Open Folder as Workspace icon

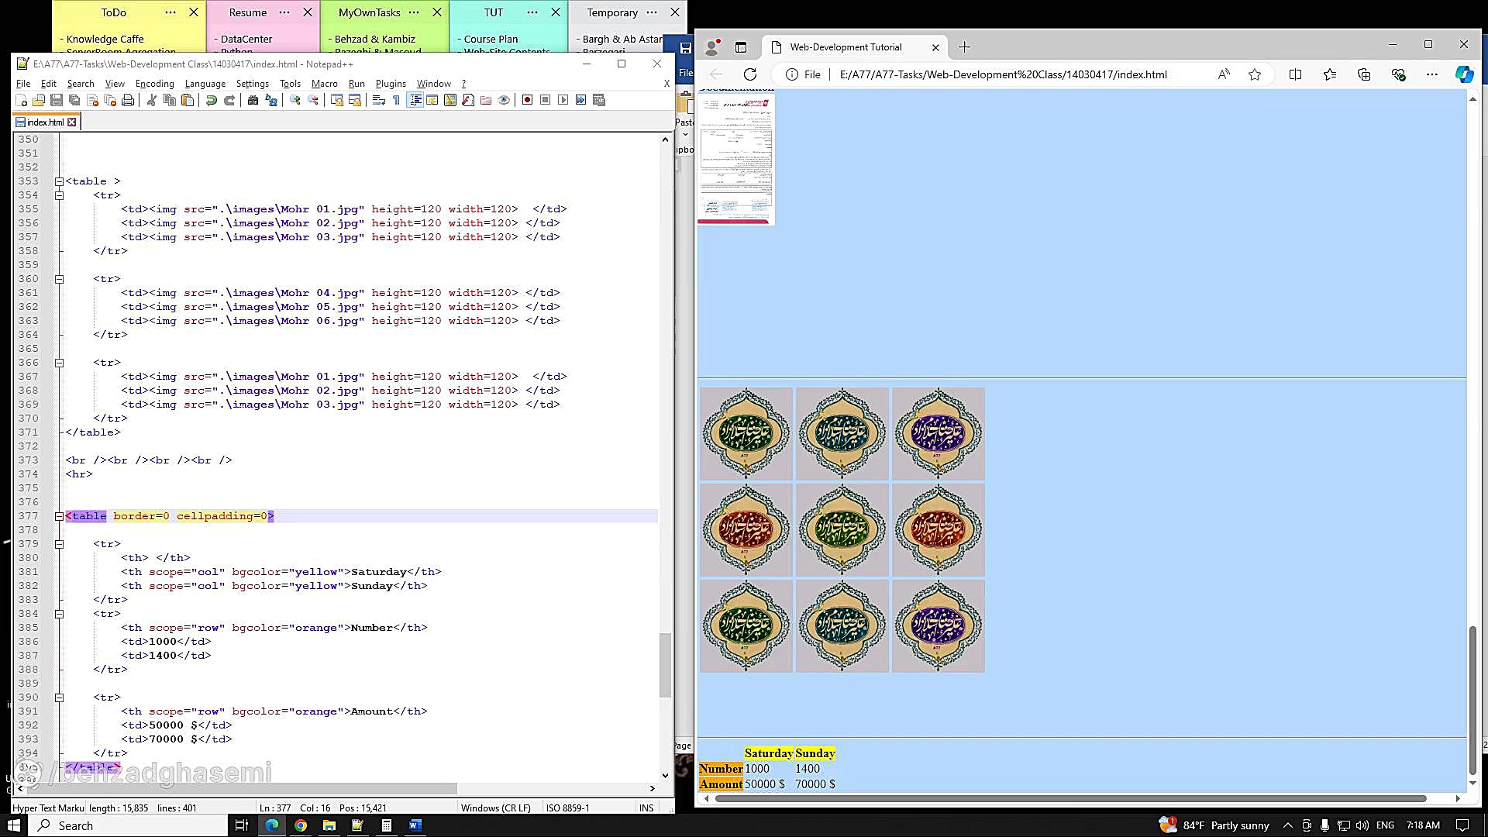486,100
